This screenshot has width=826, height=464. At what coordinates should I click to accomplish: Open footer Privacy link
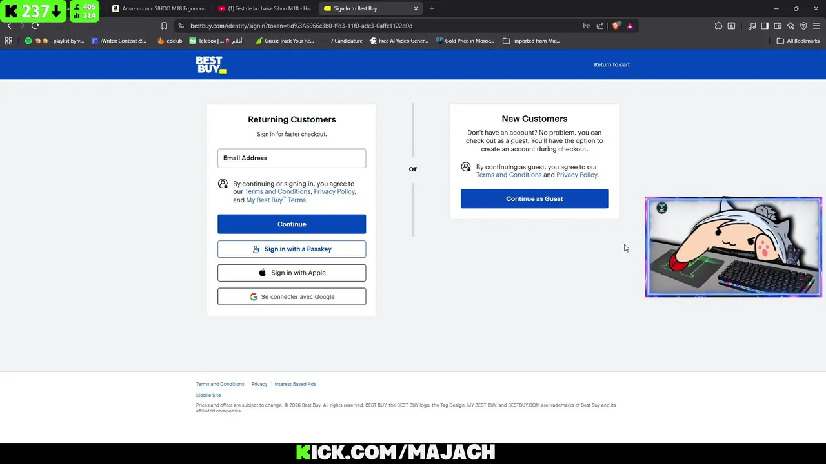point(259,384)
